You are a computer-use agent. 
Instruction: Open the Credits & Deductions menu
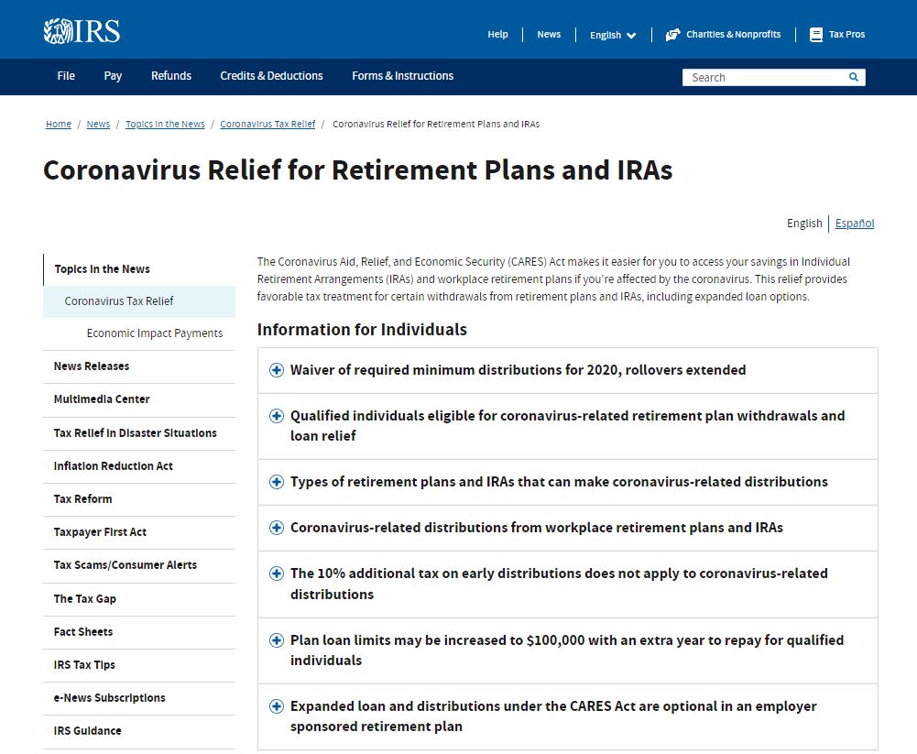coord(271,76)
